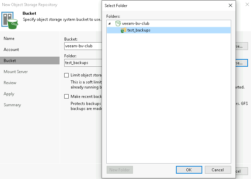Click the veeam-bv-club bucket icon in tree
The height and width of the screenshot is (179, 251).
click(118, 23)
